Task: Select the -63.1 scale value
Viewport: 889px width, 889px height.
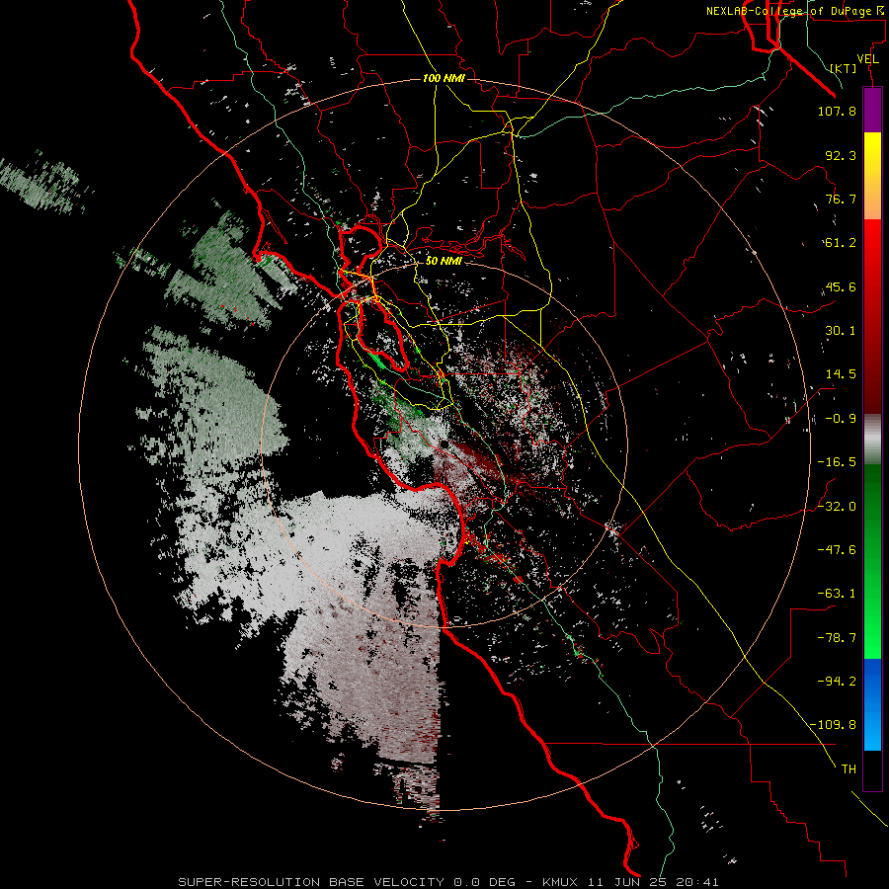Action: click(x=837, y=594)
